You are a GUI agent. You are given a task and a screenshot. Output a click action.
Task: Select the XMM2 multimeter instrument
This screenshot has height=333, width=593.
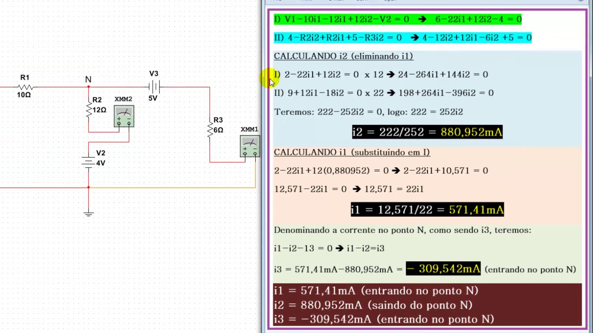coord(124,117)
